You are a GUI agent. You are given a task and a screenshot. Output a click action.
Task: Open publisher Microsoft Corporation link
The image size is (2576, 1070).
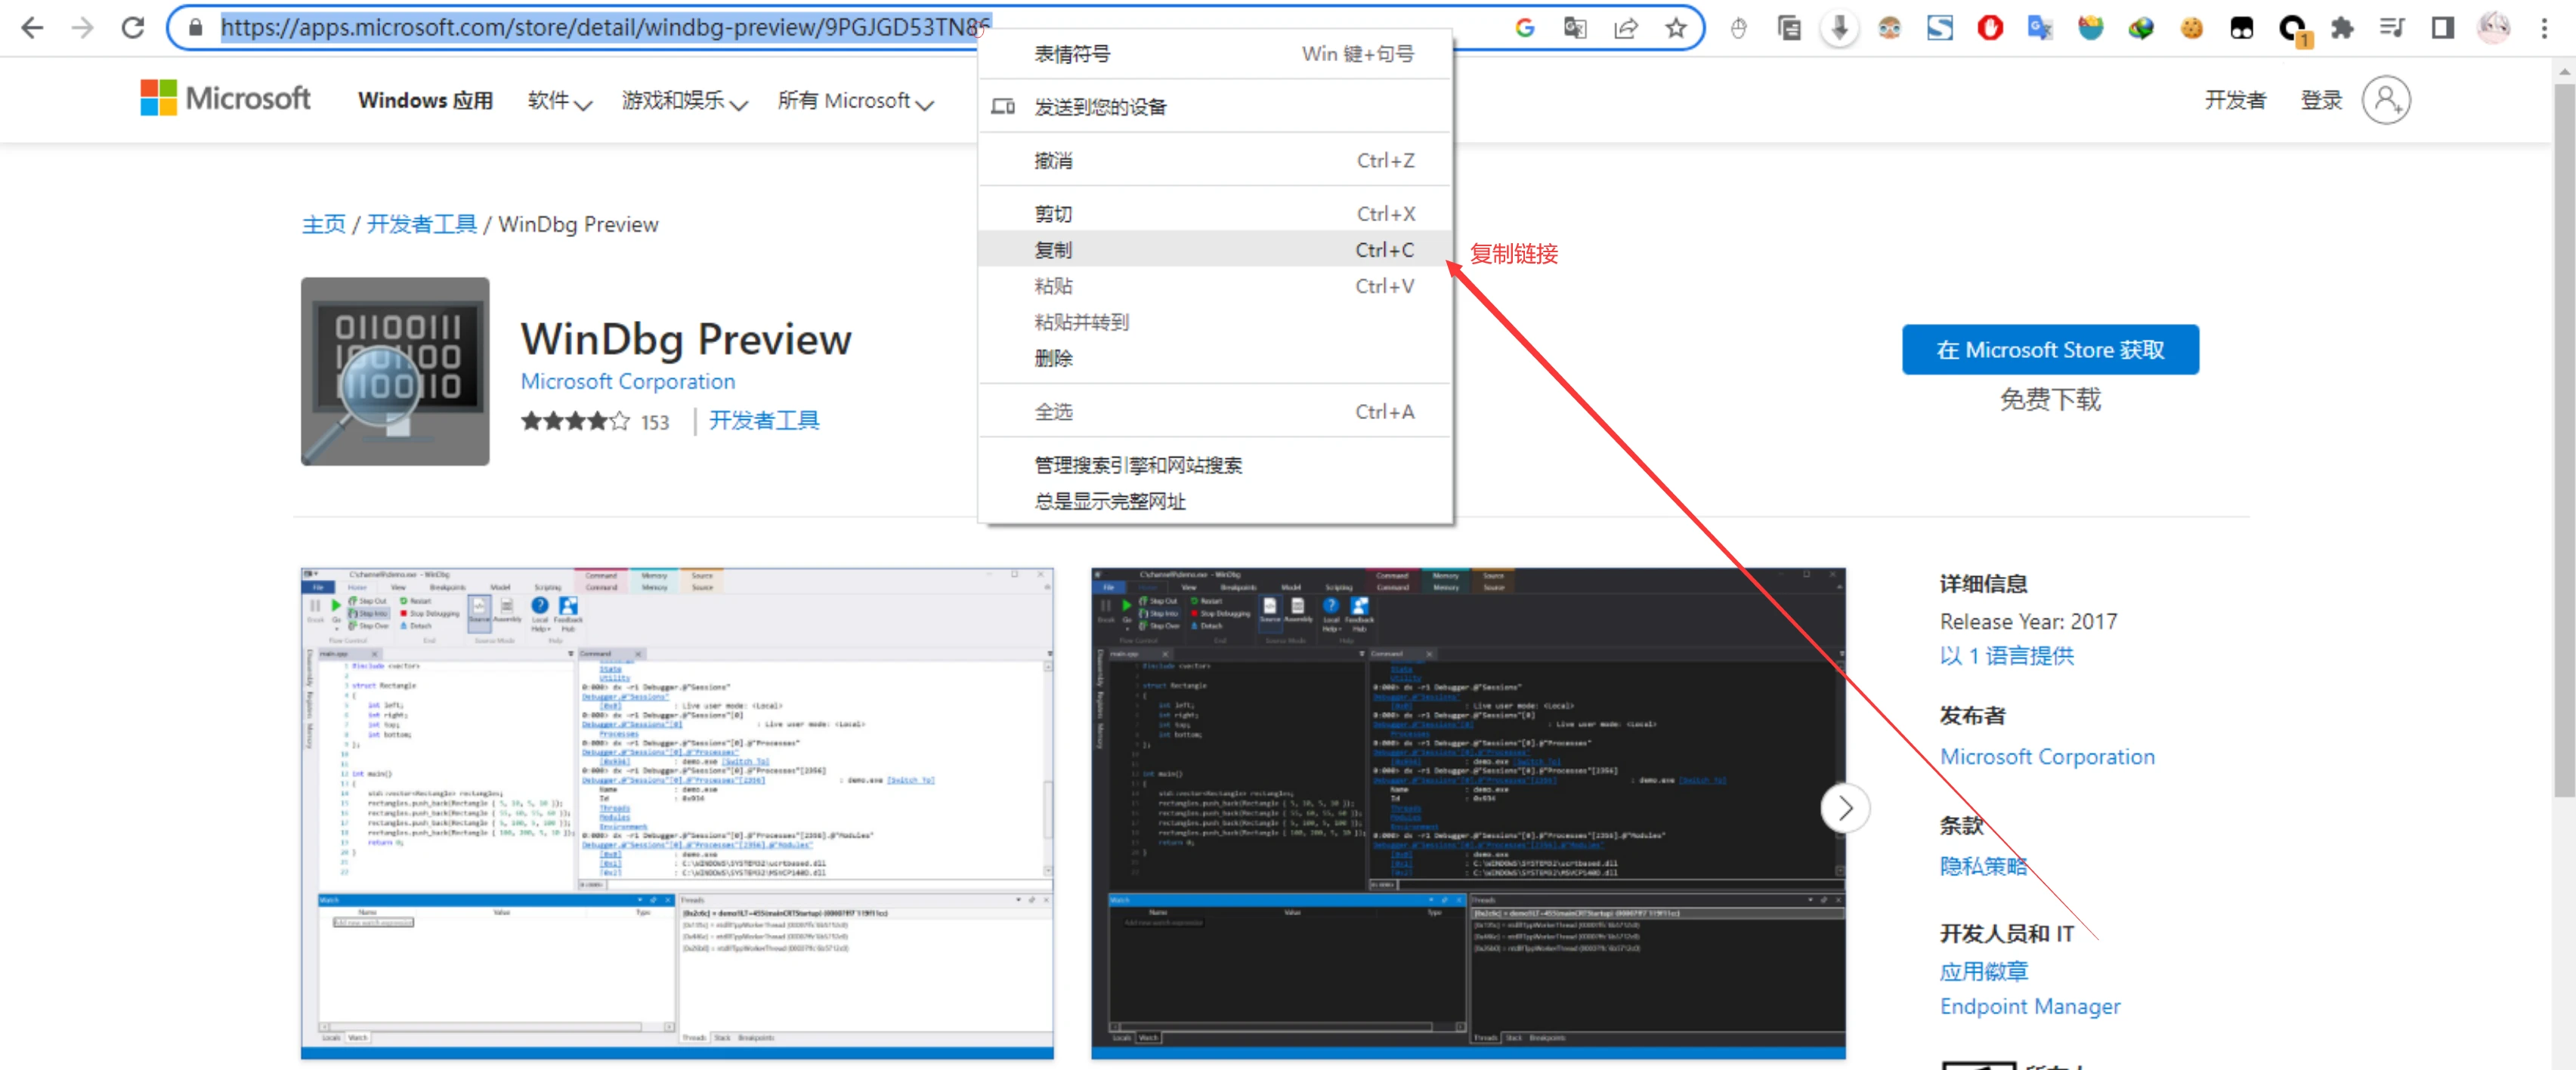[2047, 757]
